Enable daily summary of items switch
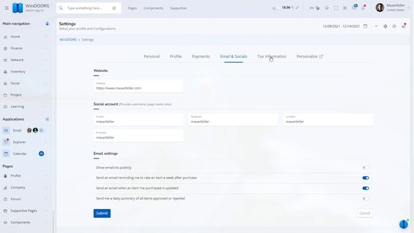 (365, 199)
